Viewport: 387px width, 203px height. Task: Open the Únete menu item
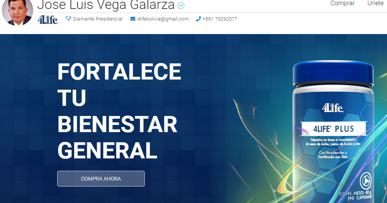coord(375,3)
